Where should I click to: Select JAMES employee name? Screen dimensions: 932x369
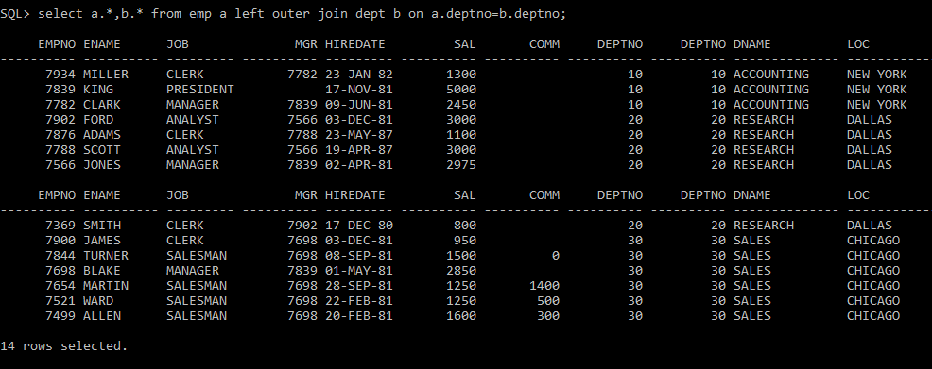pyautogui.click(x=102, y=241)
